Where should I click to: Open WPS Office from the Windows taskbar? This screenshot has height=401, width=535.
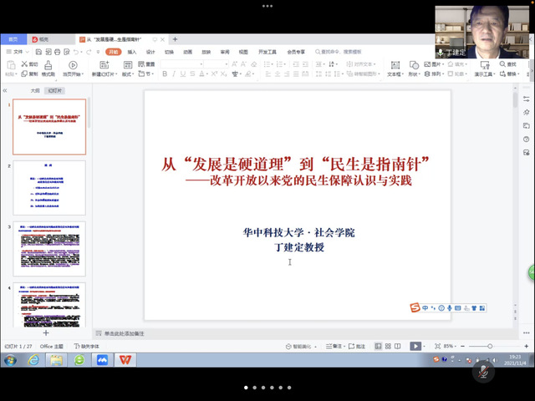click(125, 360)
